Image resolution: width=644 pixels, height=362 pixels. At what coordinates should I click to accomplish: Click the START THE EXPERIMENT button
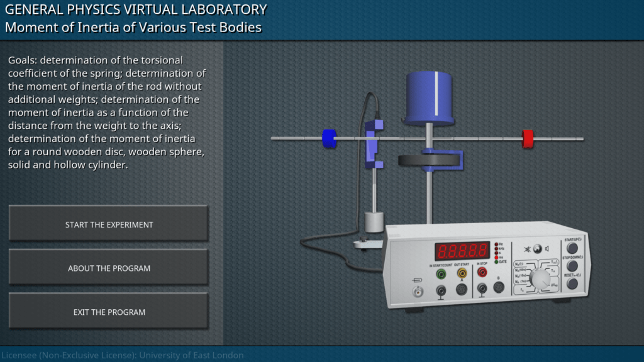109,224
